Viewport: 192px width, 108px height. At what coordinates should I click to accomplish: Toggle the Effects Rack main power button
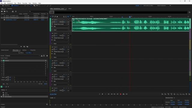point(1,87)
